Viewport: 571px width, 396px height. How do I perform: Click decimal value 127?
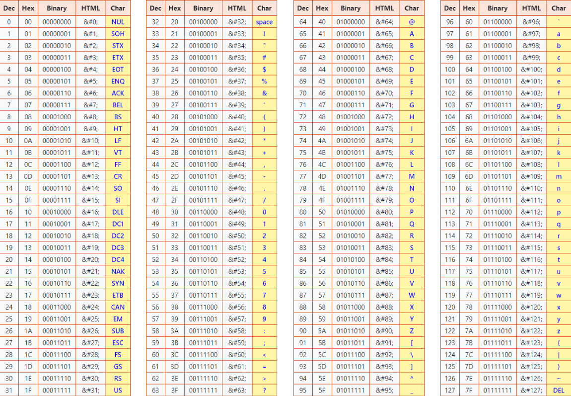pyautogui.click(x=450, y=390)
